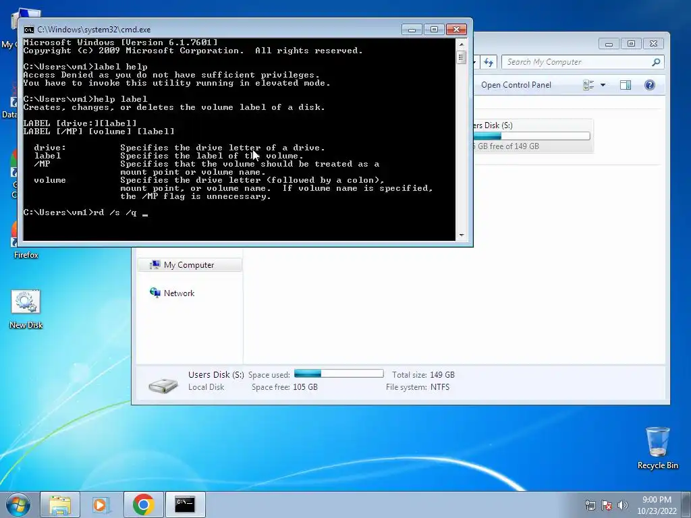Click the 'Local Disk' label in details pane
This screenshot has width=691, height=518.
coord(206,387)
